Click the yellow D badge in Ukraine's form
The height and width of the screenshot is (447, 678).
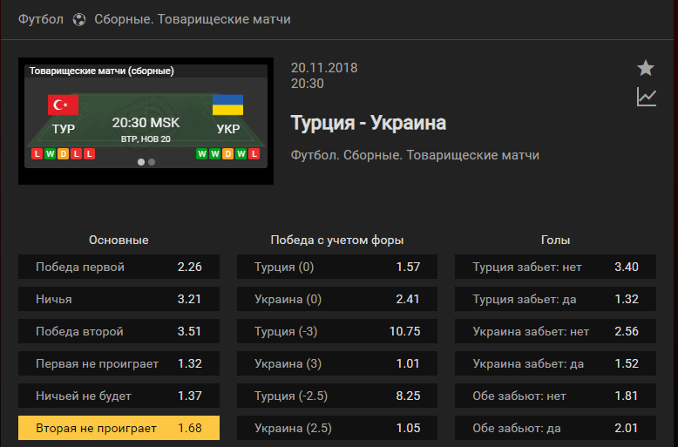pos(227,154)
